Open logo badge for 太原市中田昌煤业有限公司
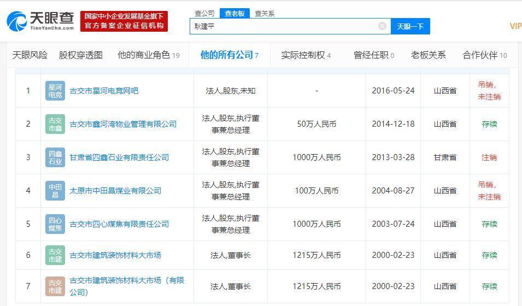The width and height of the screenshot is (522, 306). [x=55, y=191]
